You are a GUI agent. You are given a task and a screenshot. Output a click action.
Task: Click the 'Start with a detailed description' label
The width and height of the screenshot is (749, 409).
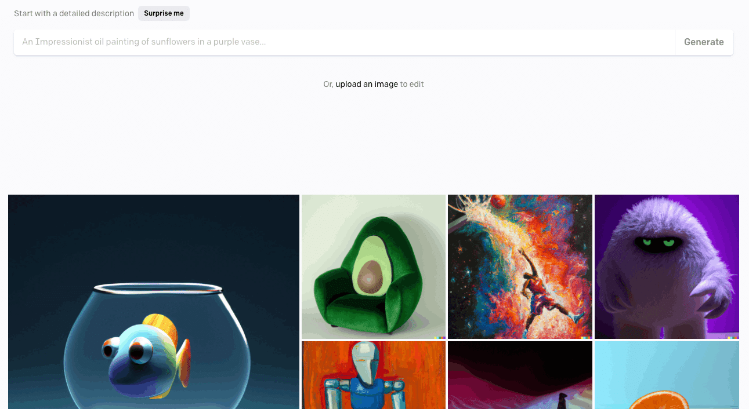pos(74,13)
